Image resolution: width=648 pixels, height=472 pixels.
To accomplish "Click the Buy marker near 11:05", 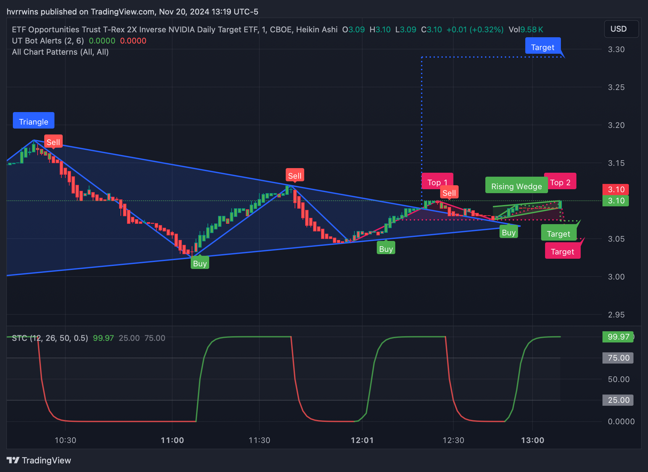I will pyautogui.click(x=200, y=263).
